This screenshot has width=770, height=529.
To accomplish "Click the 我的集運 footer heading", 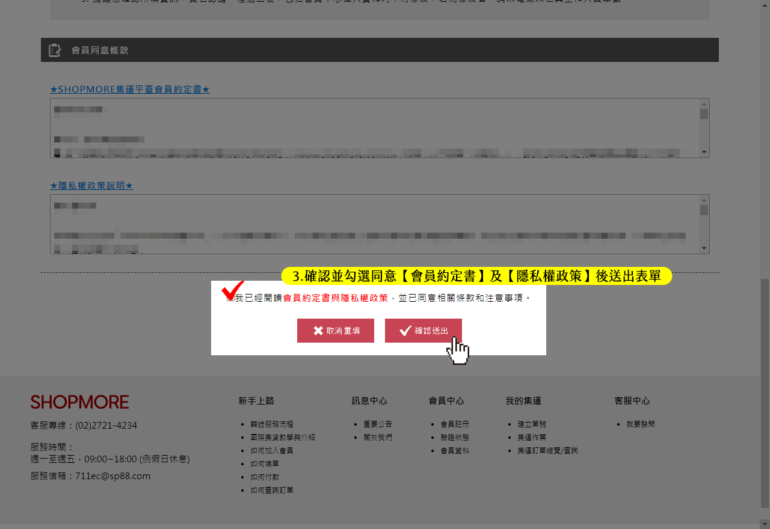I will [523, 401].
